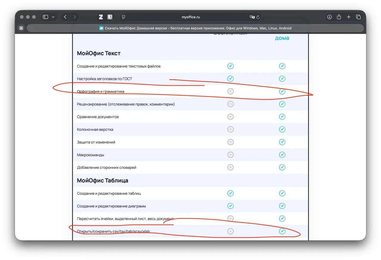Open the Z extension in Safari toolbar
The image size is (381, 260).
point(101,17)
